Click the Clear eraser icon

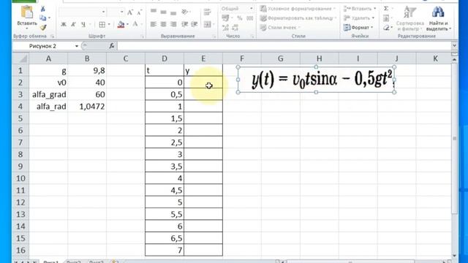coord(386,28)
